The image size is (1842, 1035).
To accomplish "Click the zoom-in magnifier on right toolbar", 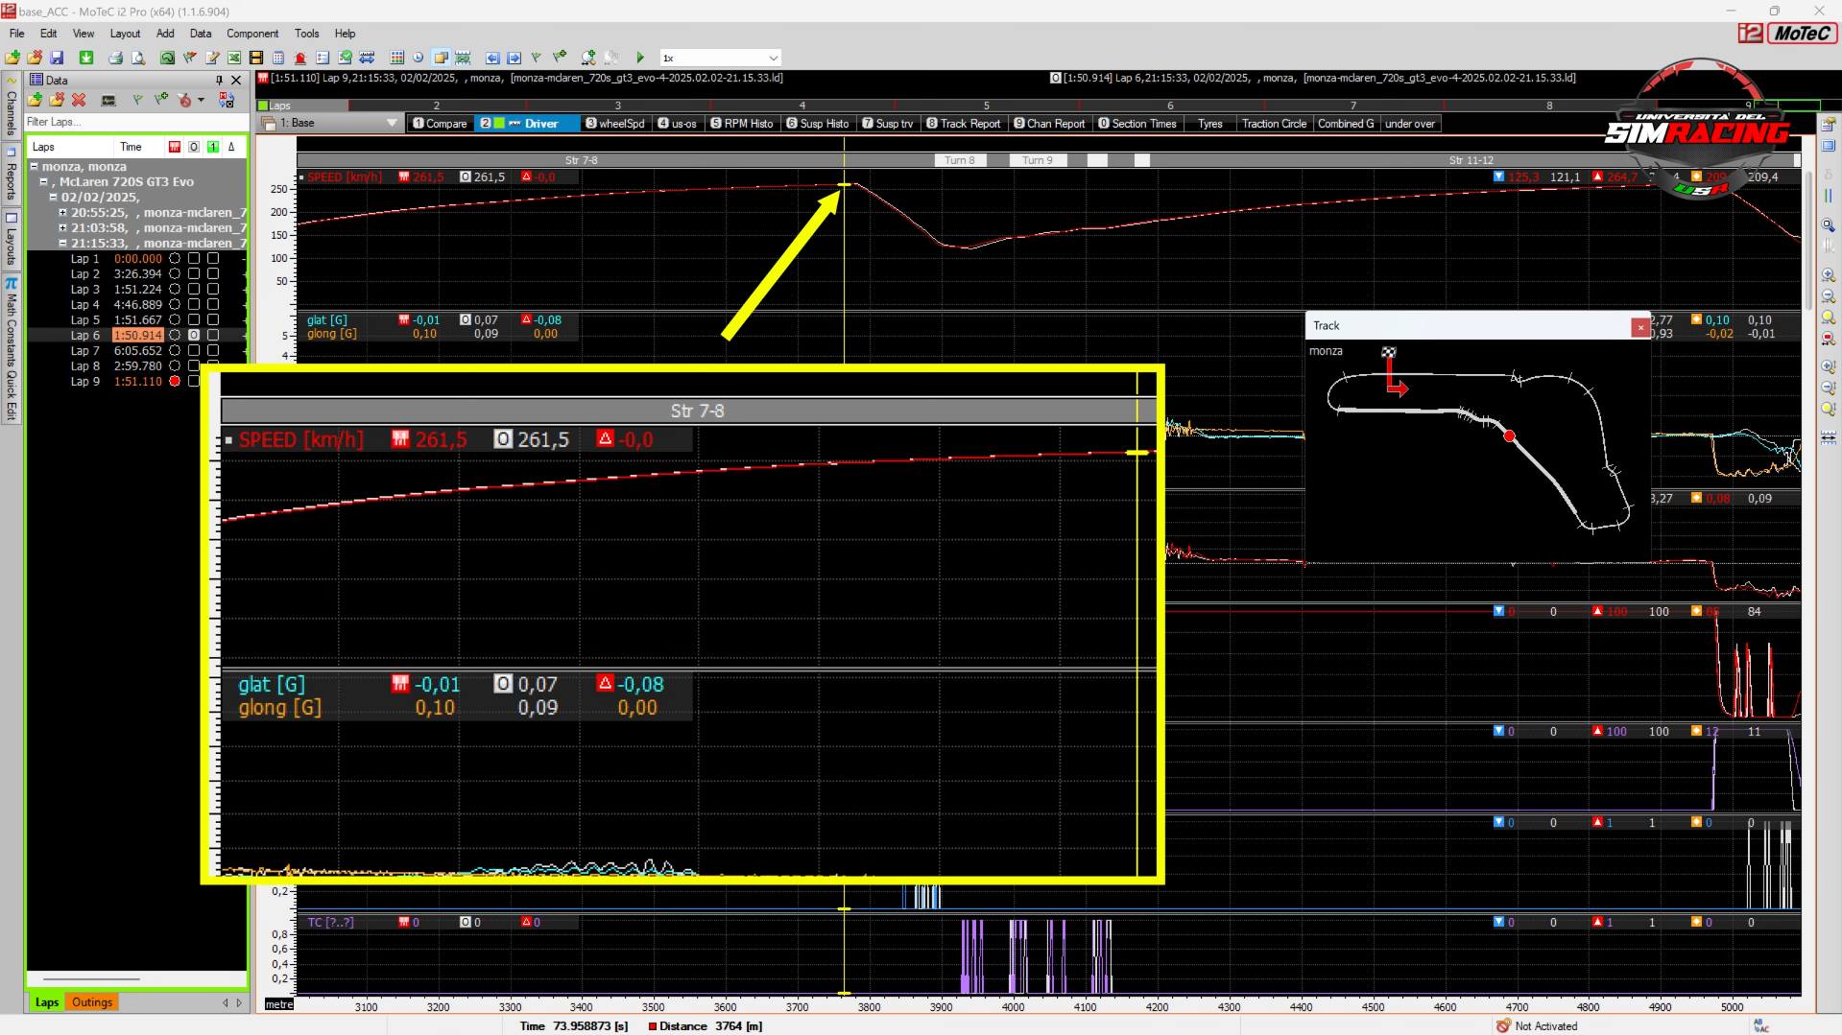I will [x=1828, y=275].
